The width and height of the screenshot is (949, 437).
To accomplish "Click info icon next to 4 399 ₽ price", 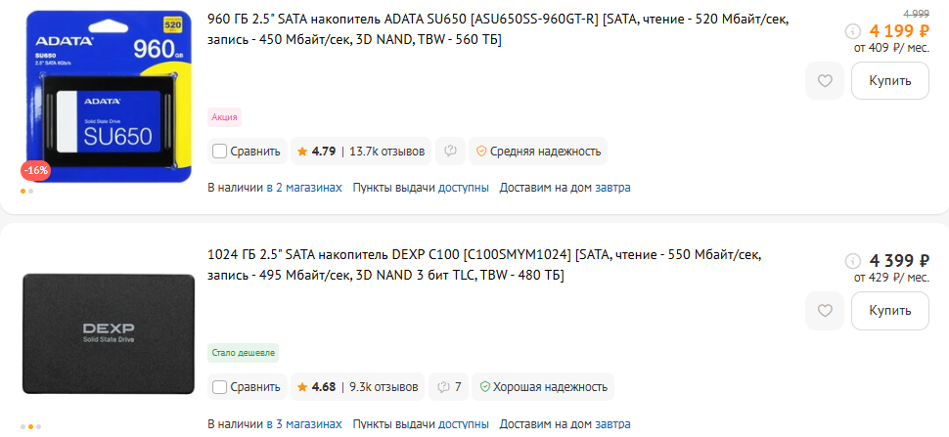I will (x=852, y=261).
